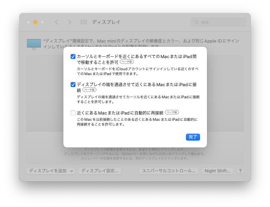
Task: Click the hint about メニューバーの位置
Action: pos(135,158)
